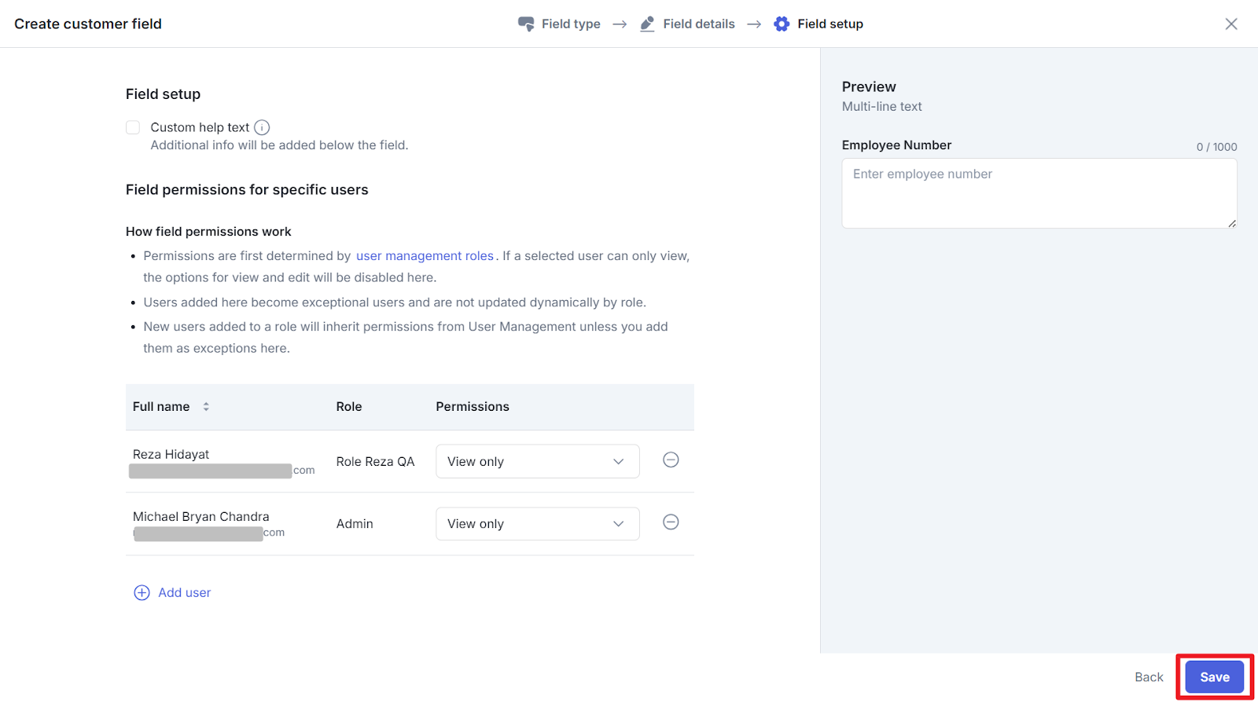Remove Reza Hidayat using the minus icon
The image size is (1258, 707).
[671, 460]
